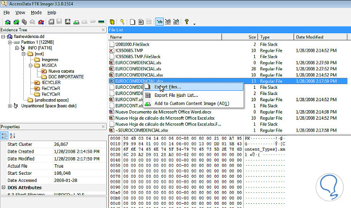Open the View menu
The width and height of the screenshot is (351, 208).
20,12
